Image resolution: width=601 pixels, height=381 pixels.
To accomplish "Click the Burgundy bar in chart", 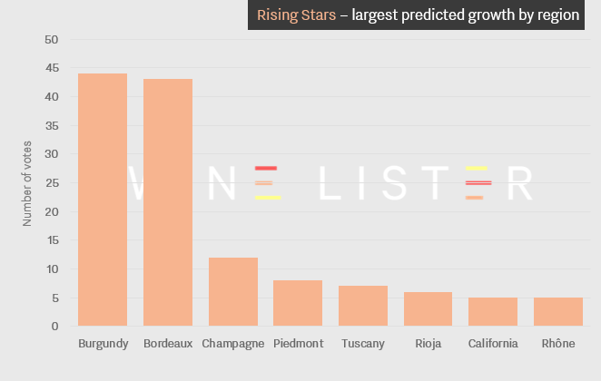I will tap(103, 200).
